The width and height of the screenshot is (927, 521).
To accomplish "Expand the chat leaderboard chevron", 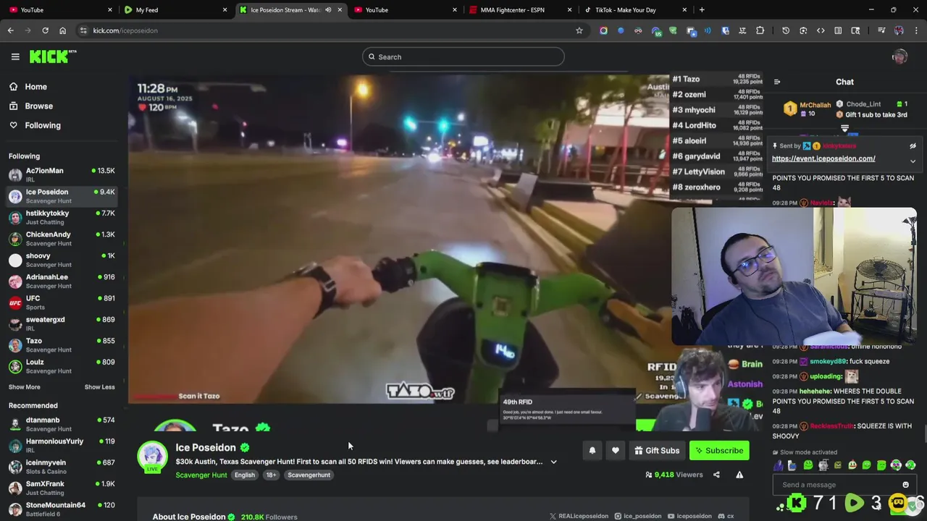I will coord(844,128).
